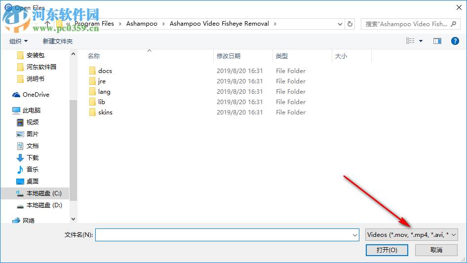This screenshot has height=263, width=467.
Task: Click the date of the skins row
Action: [239, 113]
